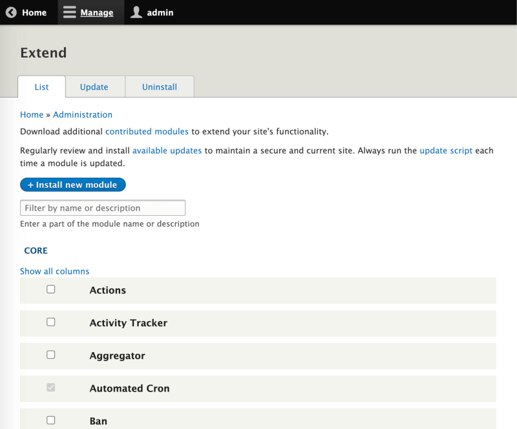This screenshot has width=517, height=429.
Task: Focus the module filter text field
Action: coord(103,208)
